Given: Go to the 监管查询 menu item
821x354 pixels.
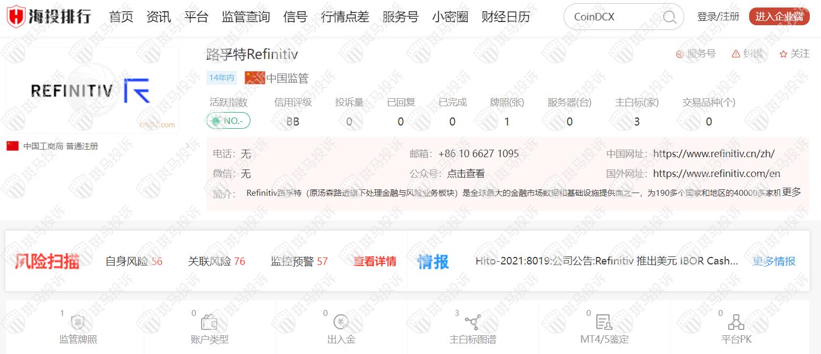Looking at the screenshot, I should 246,17.
